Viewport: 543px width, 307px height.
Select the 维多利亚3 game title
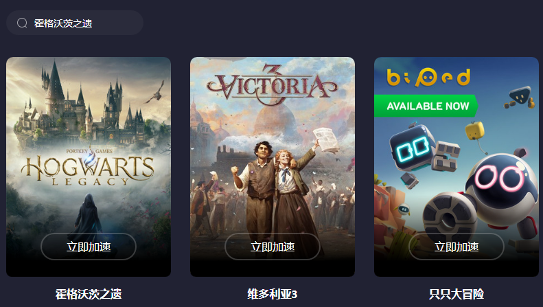273,294
